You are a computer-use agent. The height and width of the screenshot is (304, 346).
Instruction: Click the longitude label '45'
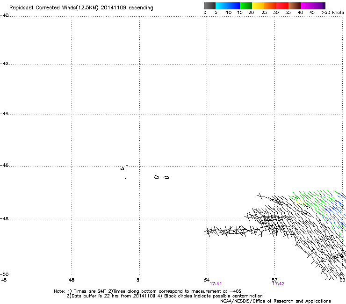[4, 280]
